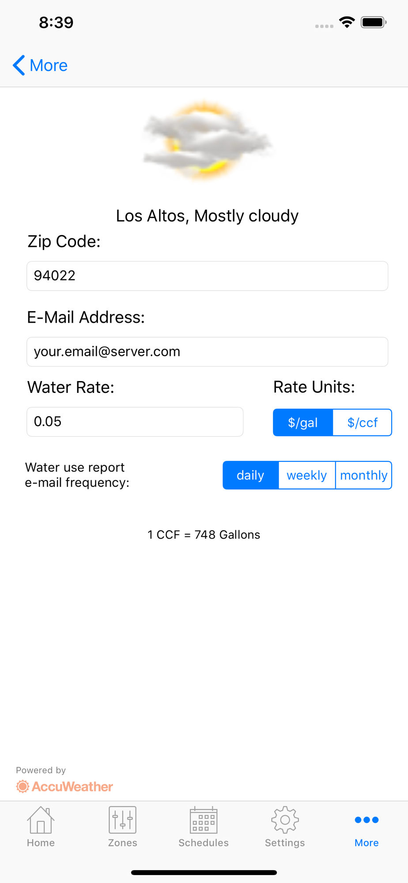408x883 pixels.
Task: Set report frequency to daily
Action: tap(250, 475)
